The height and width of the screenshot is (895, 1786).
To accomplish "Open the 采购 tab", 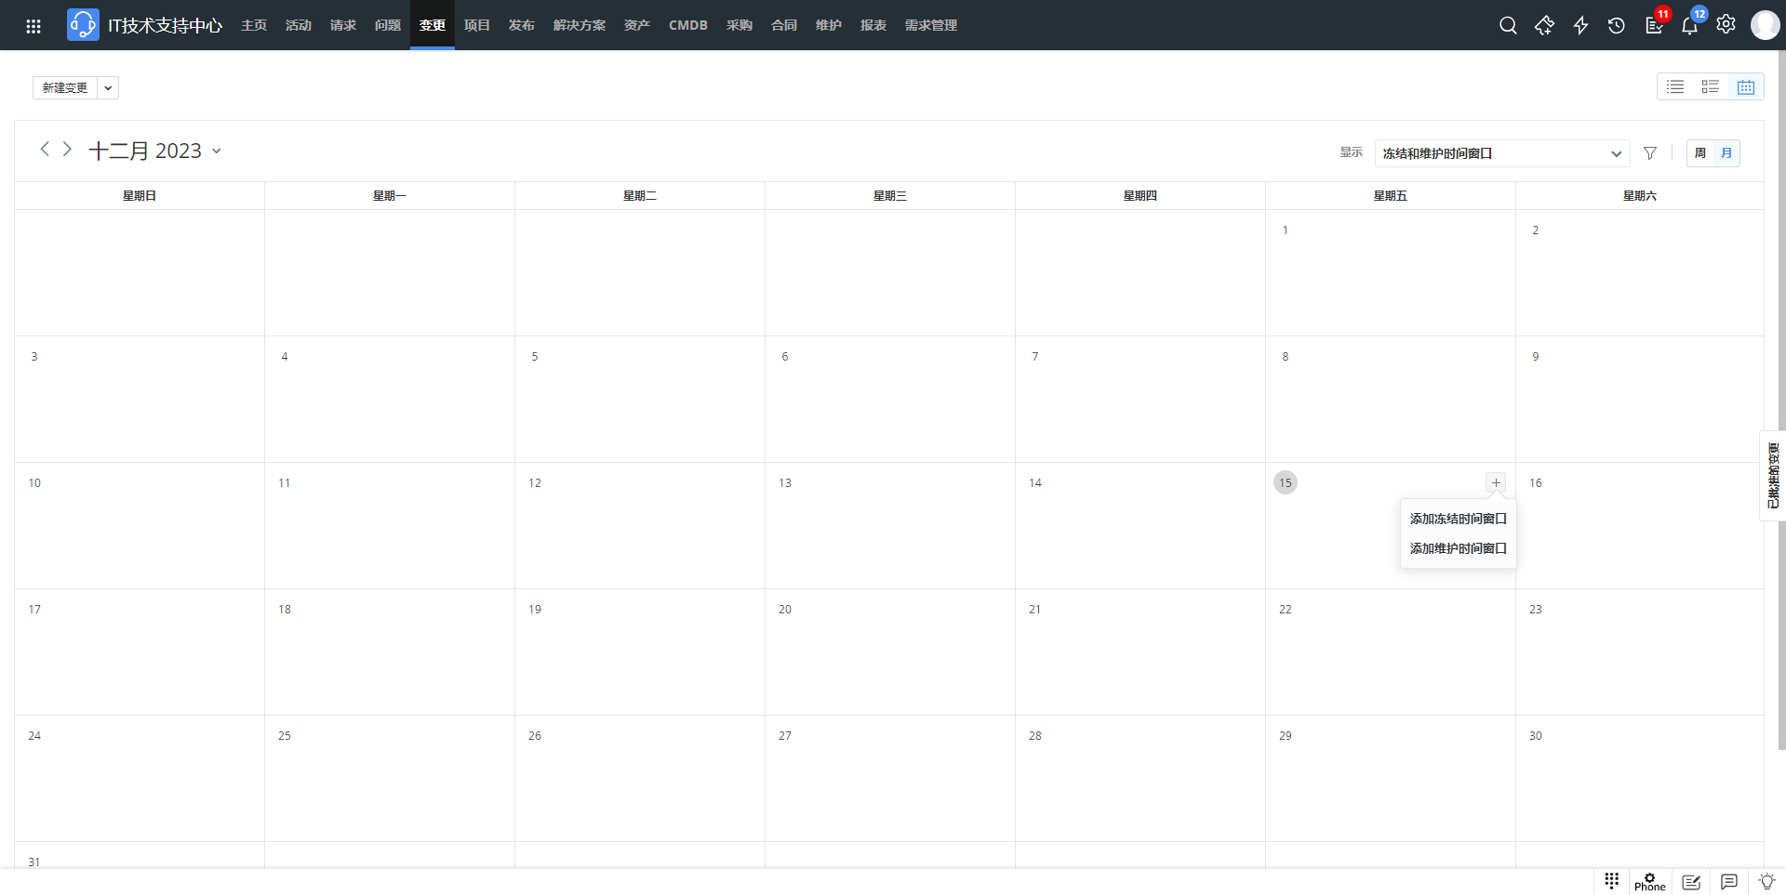I will coord(740,25).
